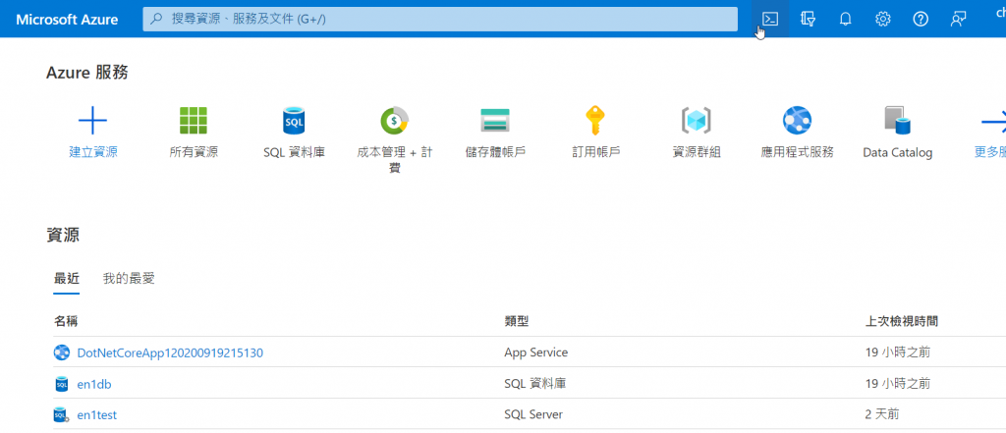The height and width of the screenshot is (433, 1006).
Task: Click the 類型 column header
Action: (x=517, y=321)
